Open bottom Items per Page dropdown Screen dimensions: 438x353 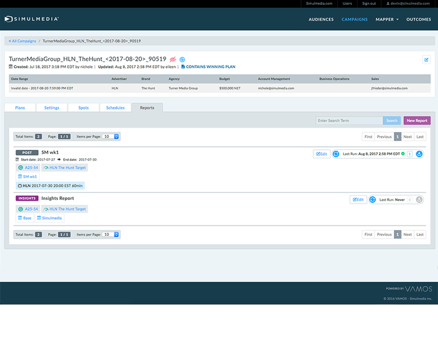[x=111, y=235]
